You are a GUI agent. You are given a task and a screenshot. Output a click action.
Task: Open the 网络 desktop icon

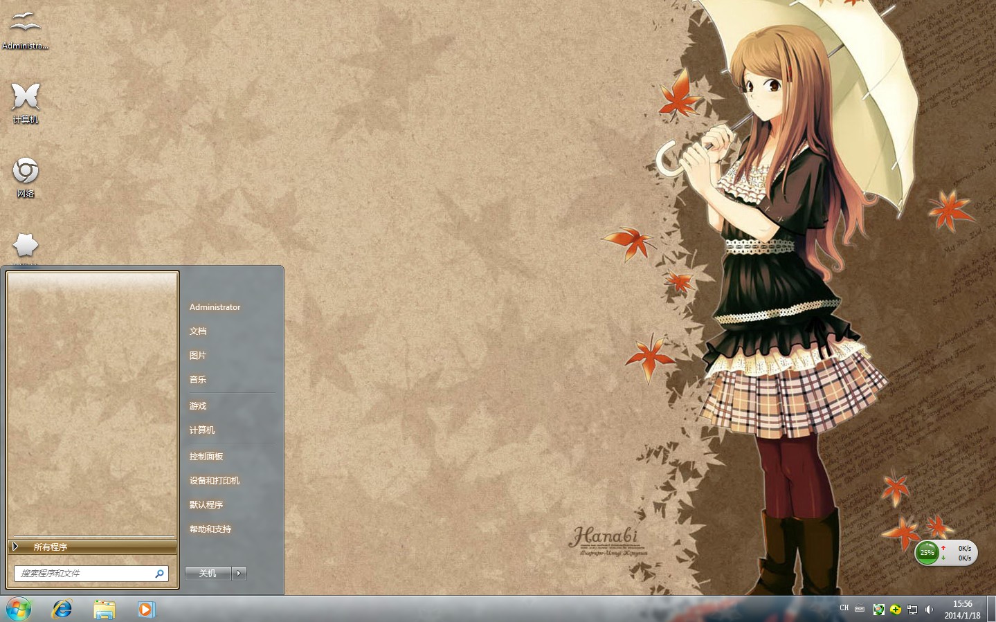[x=26, y=178]
